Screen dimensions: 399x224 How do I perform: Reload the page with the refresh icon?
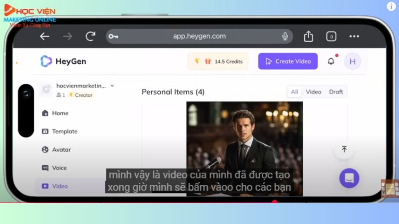(90, 36)
